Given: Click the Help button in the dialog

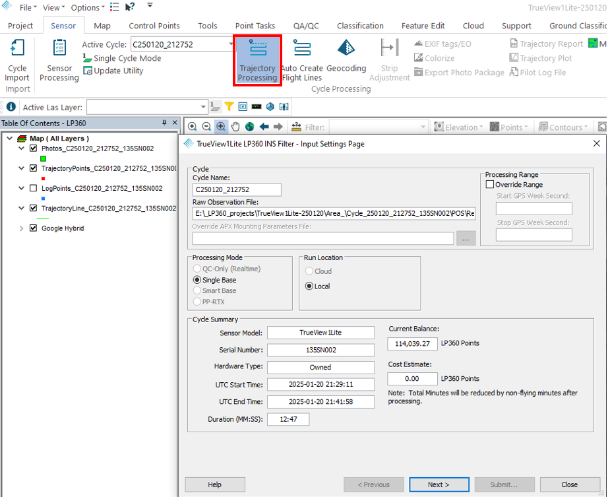Looking at the screenshot, I should click(215, 484).
